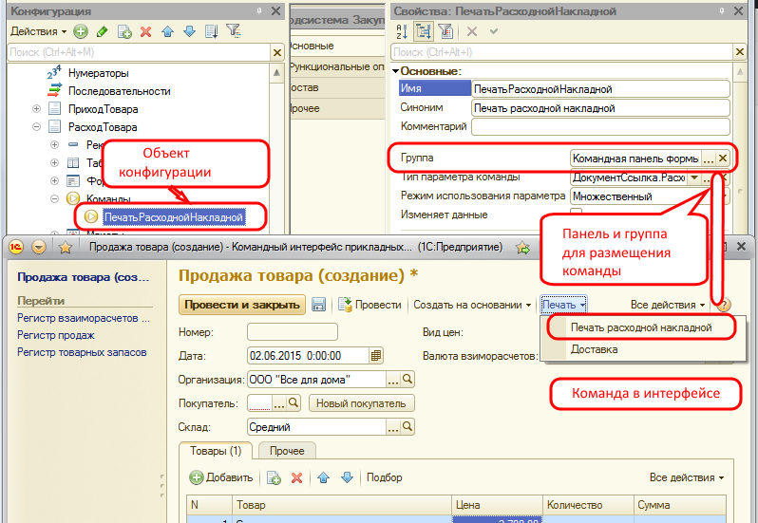The width and height of the screenshot is (758, 523).
Task: Click the copy row icon in Товары toolbar
Action: click(x=274, y=477)
